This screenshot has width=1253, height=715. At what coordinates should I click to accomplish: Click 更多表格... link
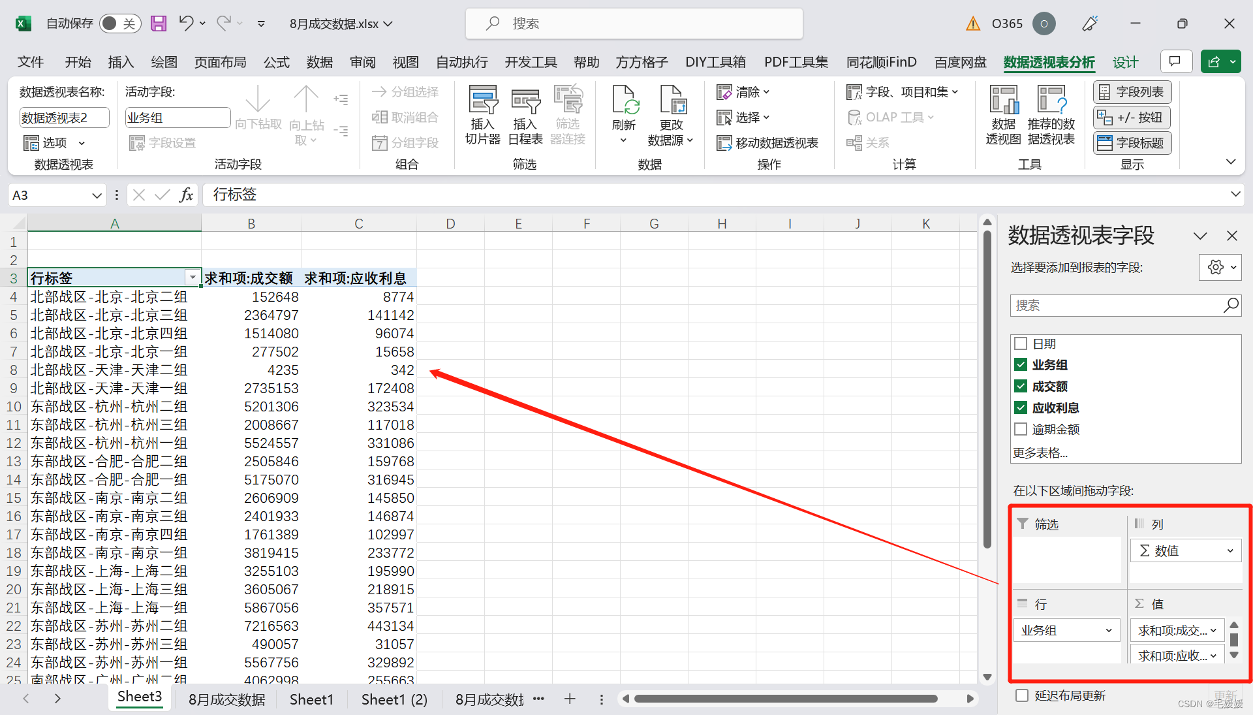click(x=1040, y=453)
